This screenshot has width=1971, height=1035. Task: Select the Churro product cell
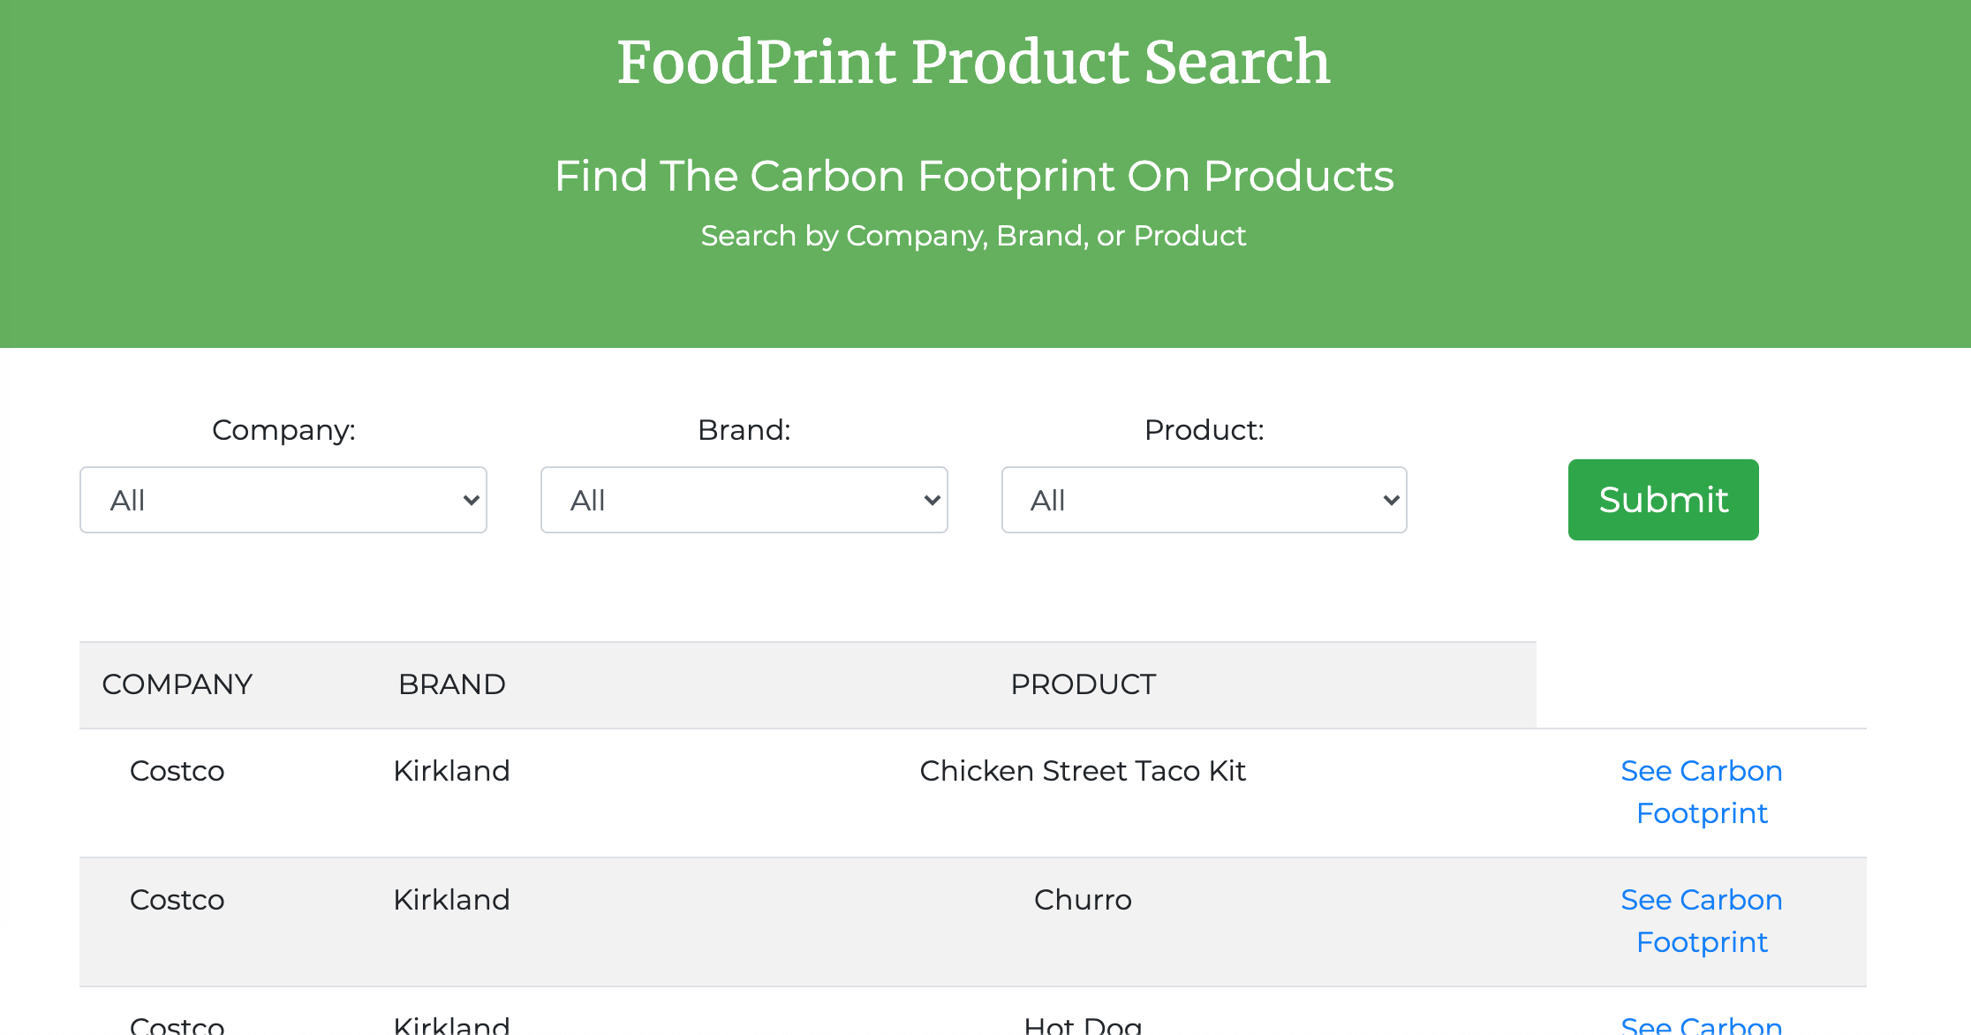pyautogui.click(x=1083, y=900)
